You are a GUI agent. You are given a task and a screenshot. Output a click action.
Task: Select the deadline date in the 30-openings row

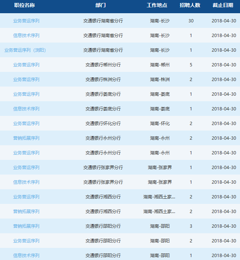224,21
